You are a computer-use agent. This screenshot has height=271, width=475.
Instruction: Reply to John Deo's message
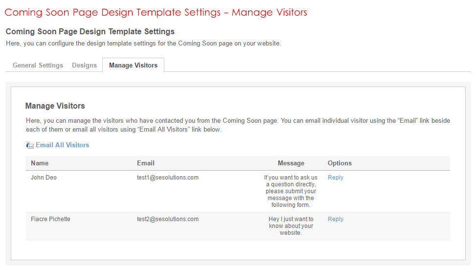point(336,178)
